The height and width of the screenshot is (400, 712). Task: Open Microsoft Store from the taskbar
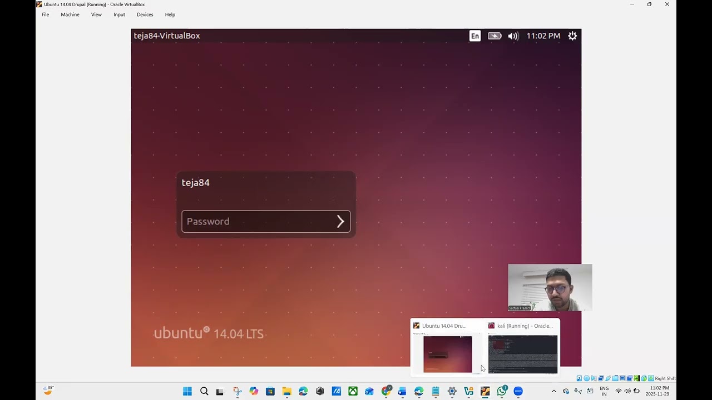point(270,391)
